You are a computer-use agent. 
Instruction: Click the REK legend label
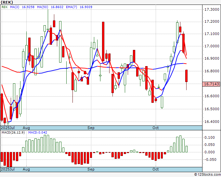[5, 7]
